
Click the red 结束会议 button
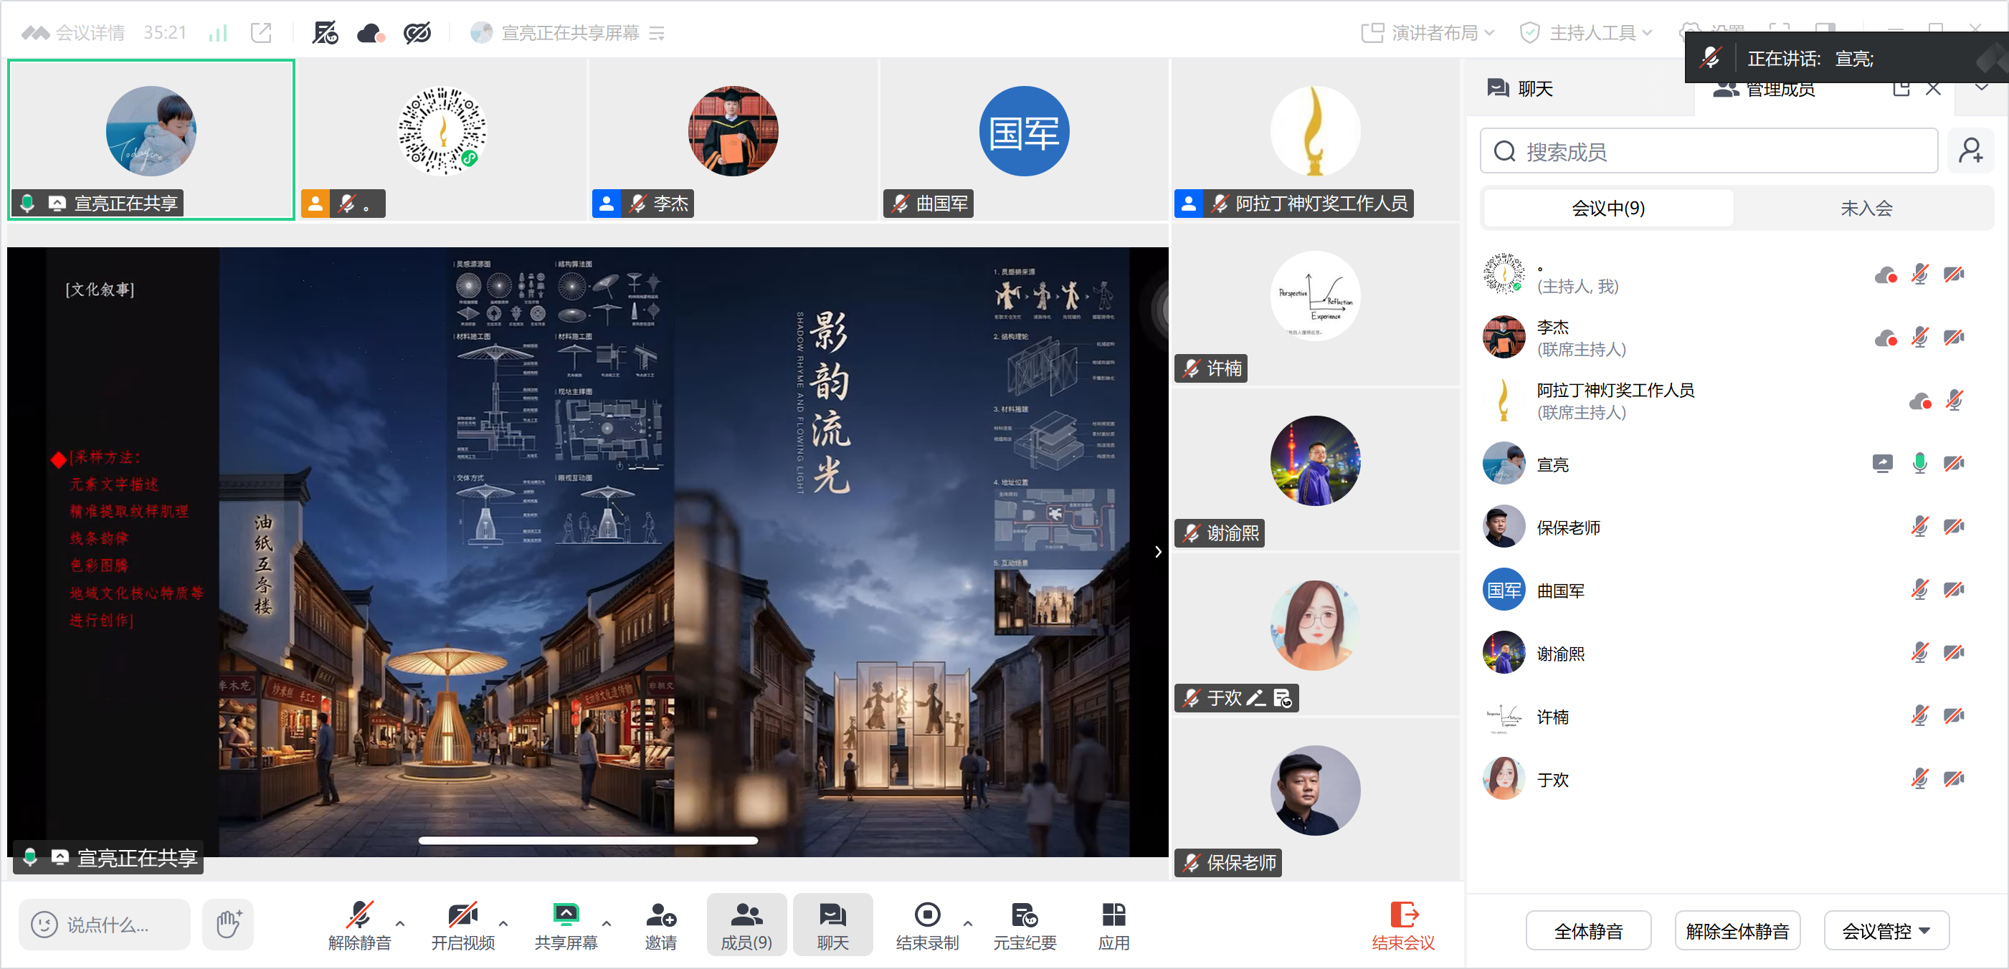pyautogui.click(x=1402, y=926)
